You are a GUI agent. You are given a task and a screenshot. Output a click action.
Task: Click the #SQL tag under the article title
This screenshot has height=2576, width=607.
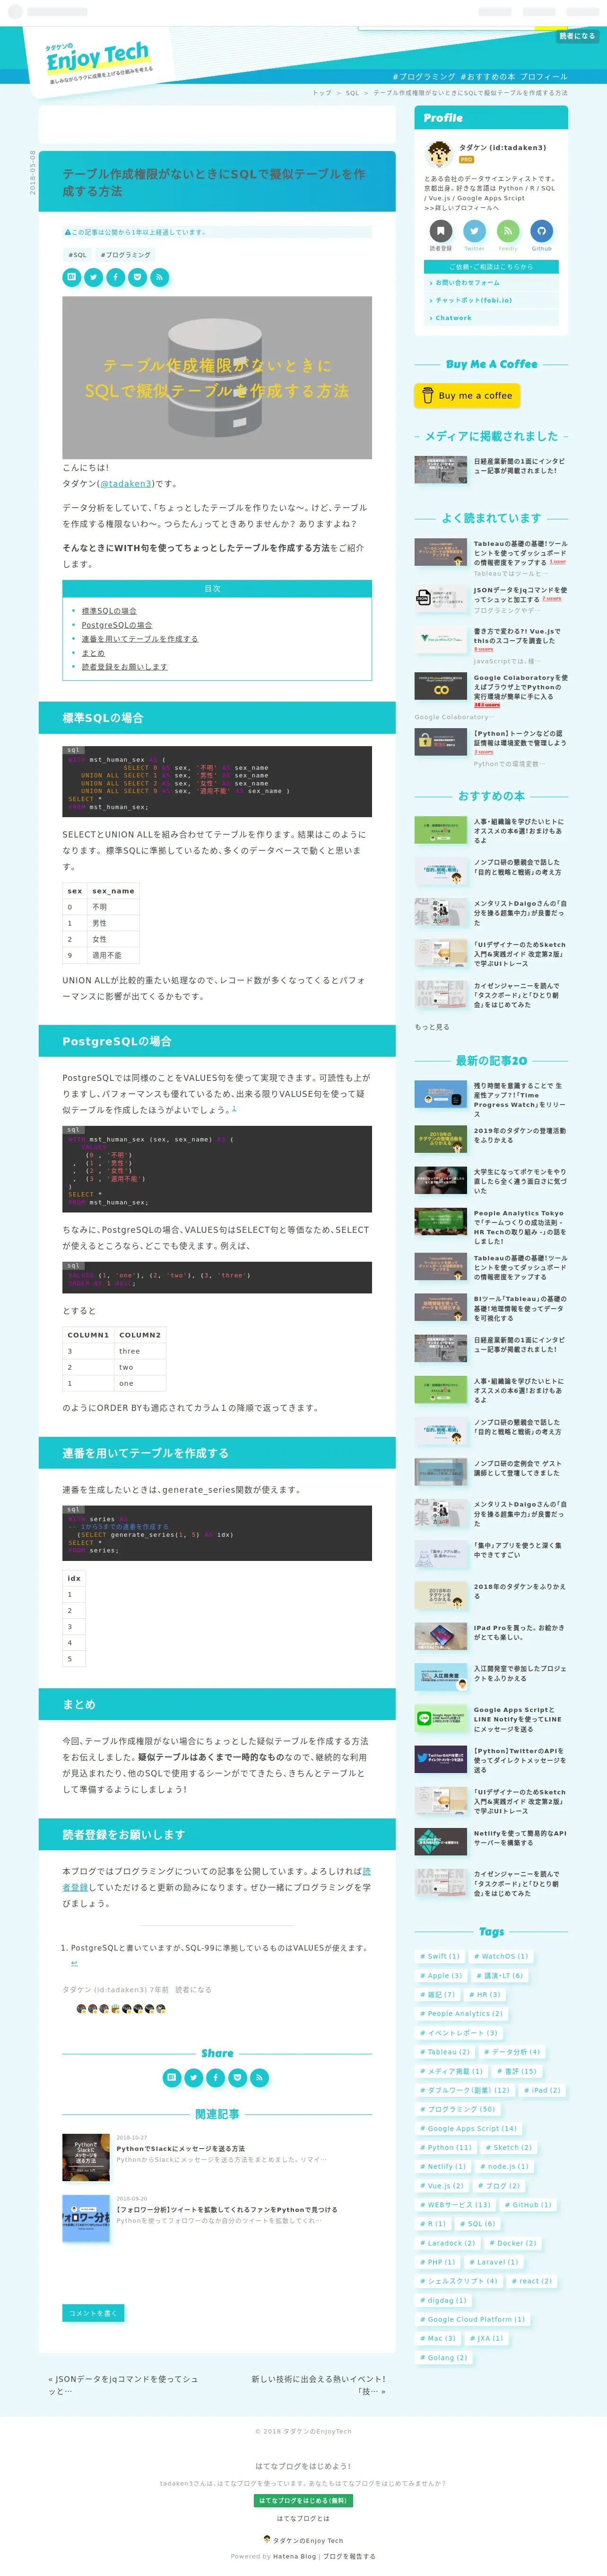click(x=77, y=255)
